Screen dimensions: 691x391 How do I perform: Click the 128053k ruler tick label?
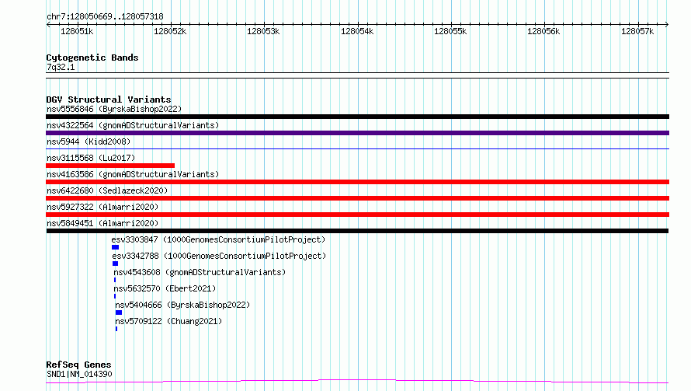263,31
